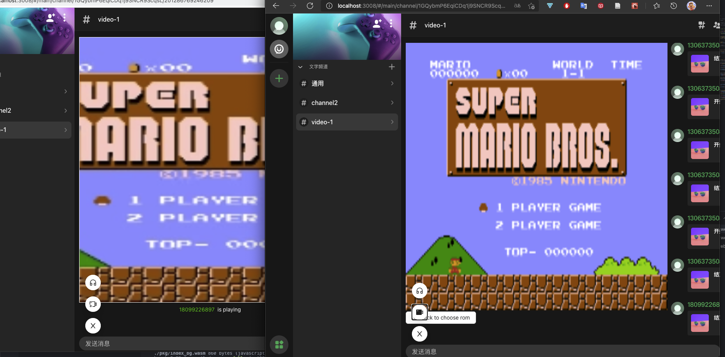
Task: Go back using the browser back arrow
Action: point(276,6)
